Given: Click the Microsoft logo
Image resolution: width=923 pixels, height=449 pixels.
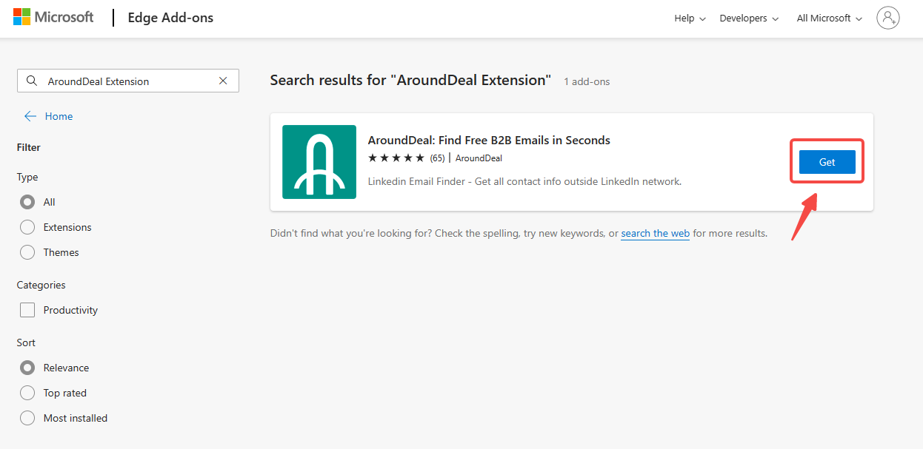Looking at the screenshot, I should pos(53,17).
